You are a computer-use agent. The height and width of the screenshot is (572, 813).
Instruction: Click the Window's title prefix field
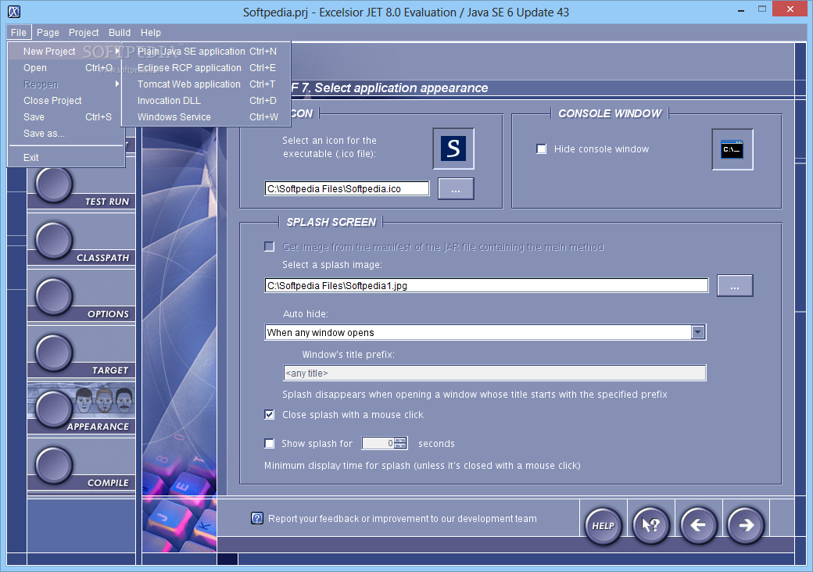tap(495, 373)
